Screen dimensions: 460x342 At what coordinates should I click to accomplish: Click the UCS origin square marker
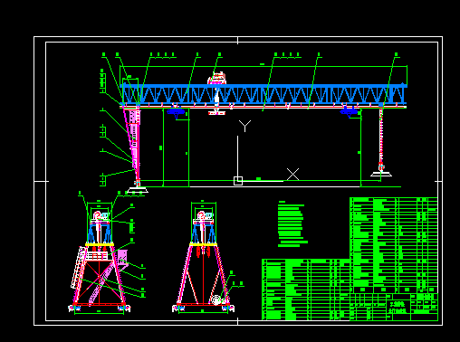pos(238,181)
